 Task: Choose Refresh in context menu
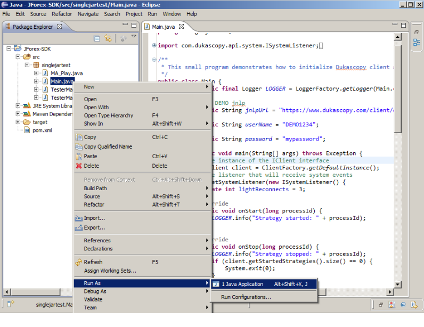[142, 262]
